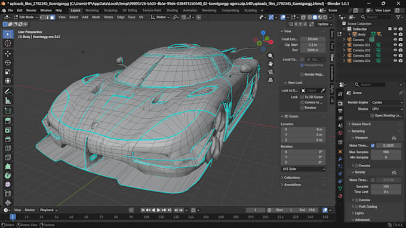Screen dimensions: 406x228
Task: Select the Transform tool
Action: click(8, 81)
